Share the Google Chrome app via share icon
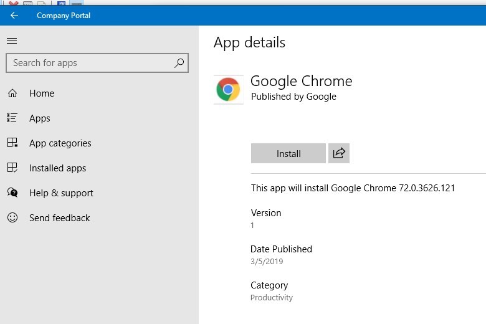 339,153
